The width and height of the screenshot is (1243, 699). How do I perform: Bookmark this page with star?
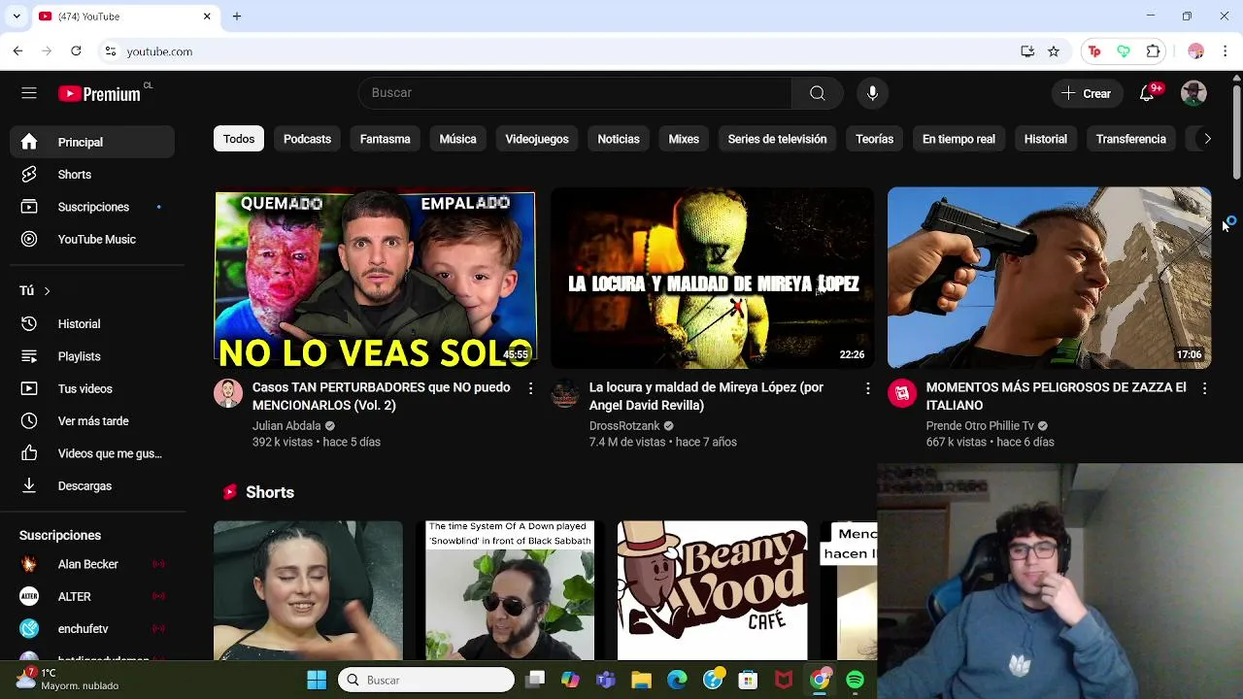1054,51
